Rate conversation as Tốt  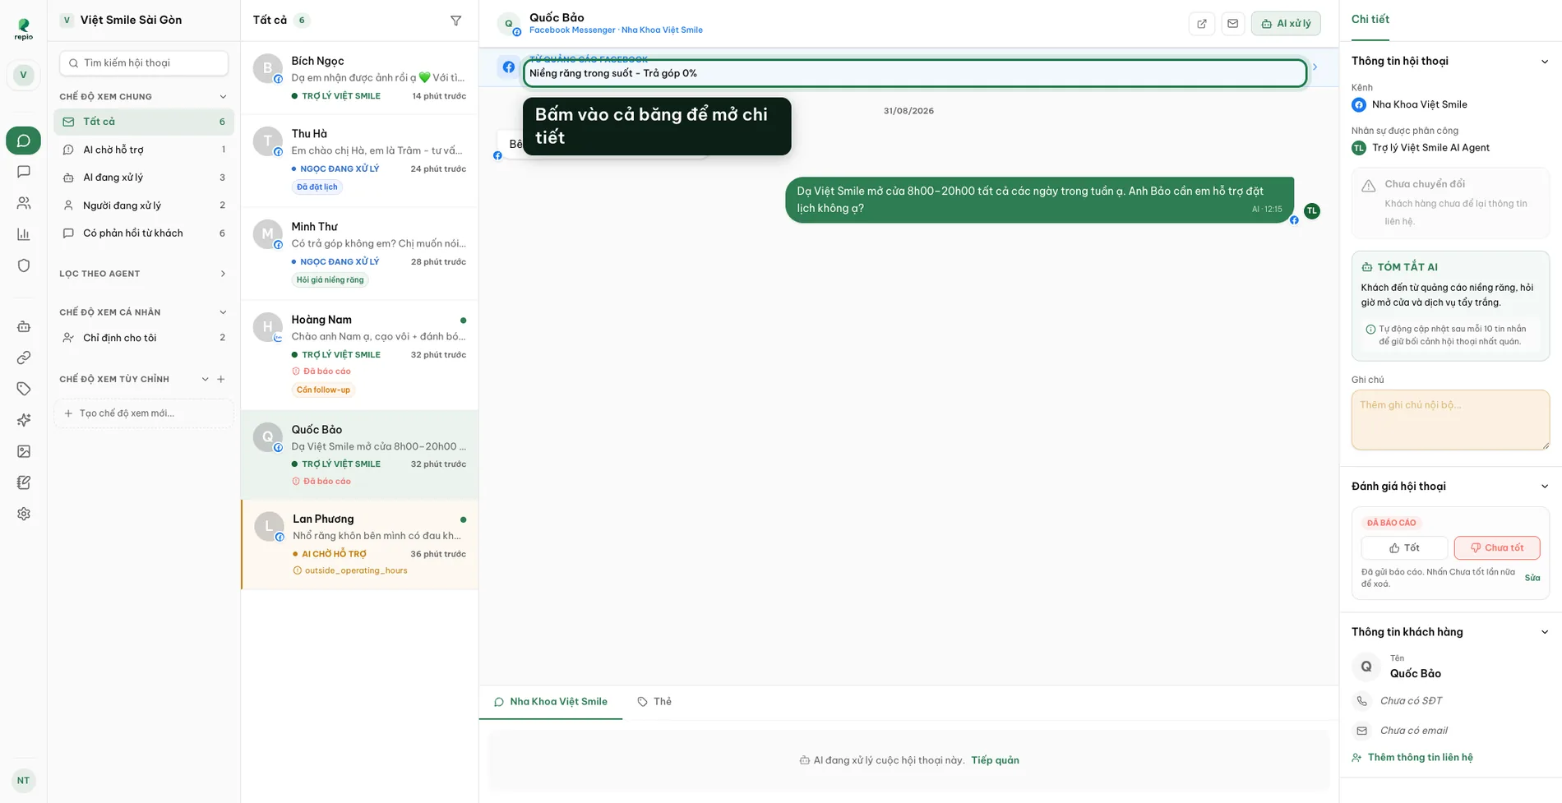1404,548
